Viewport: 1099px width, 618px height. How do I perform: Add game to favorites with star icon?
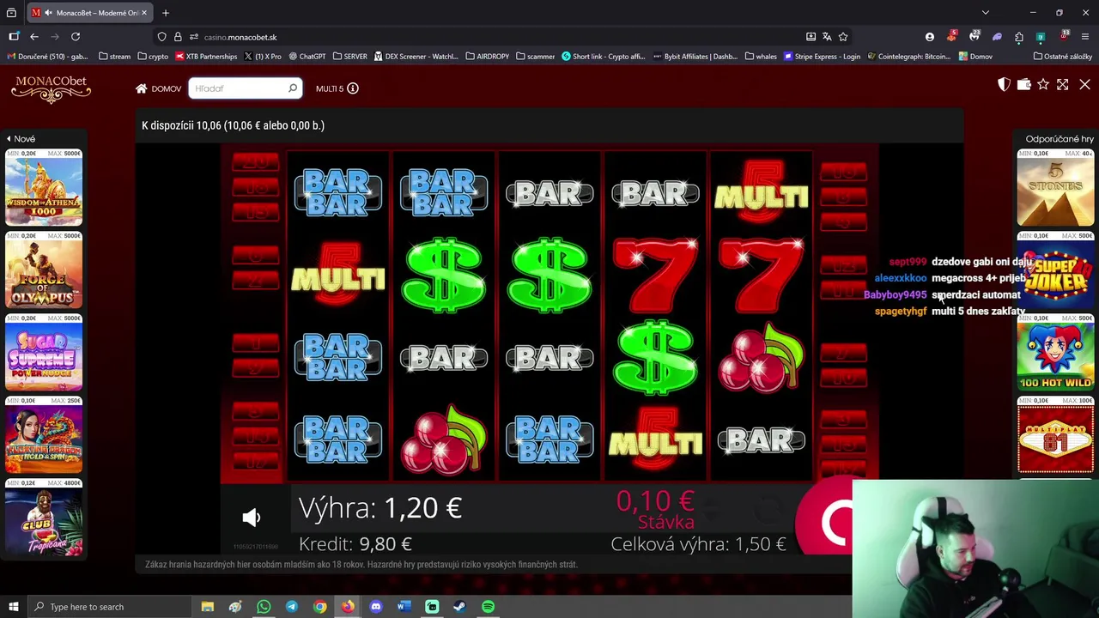1043,84
